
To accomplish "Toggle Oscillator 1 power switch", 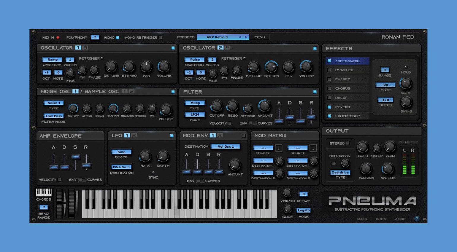I will (173, 48).
